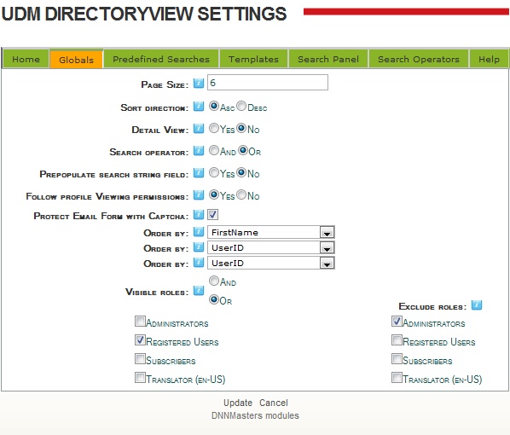Screen dimensions: 510x435
Task: Open the FirstName Order By dropdown
Action: [271, 232]
